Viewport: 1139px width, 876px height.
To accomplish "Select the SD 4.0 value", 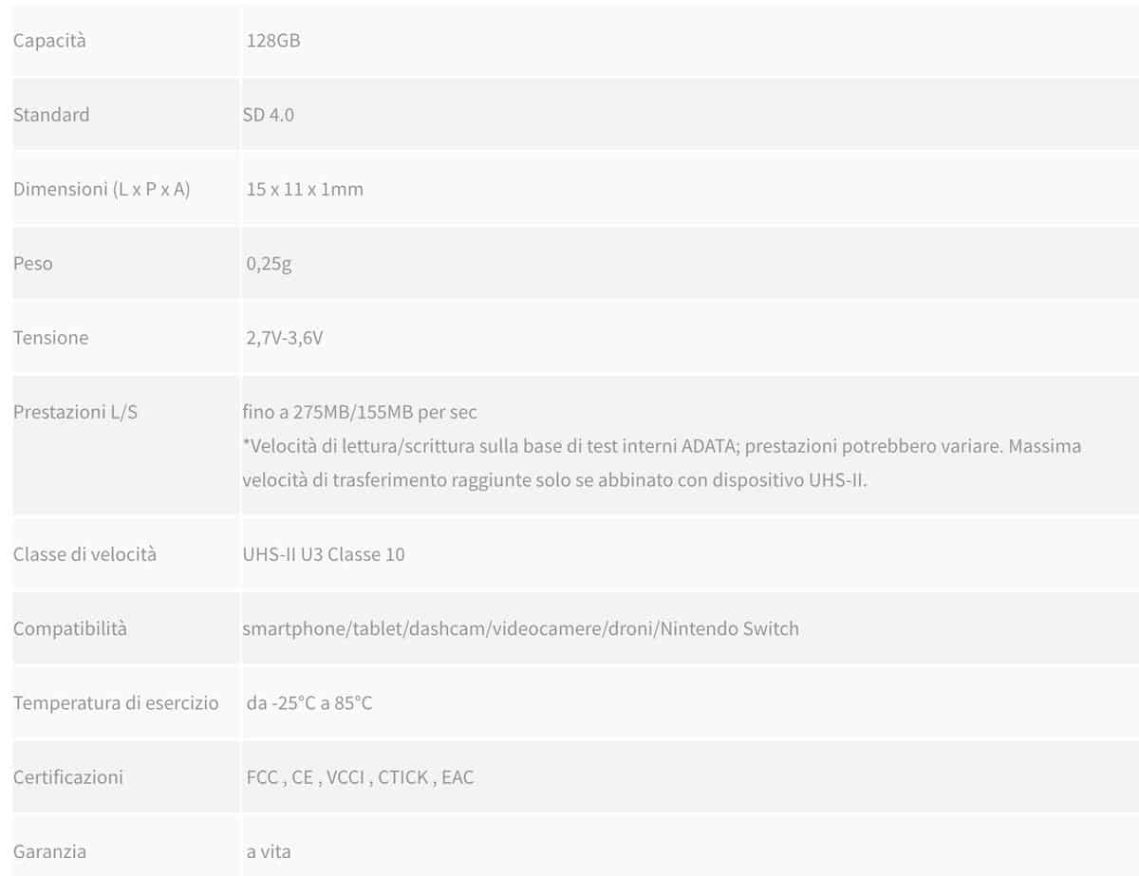I will (x=269, y=115).
